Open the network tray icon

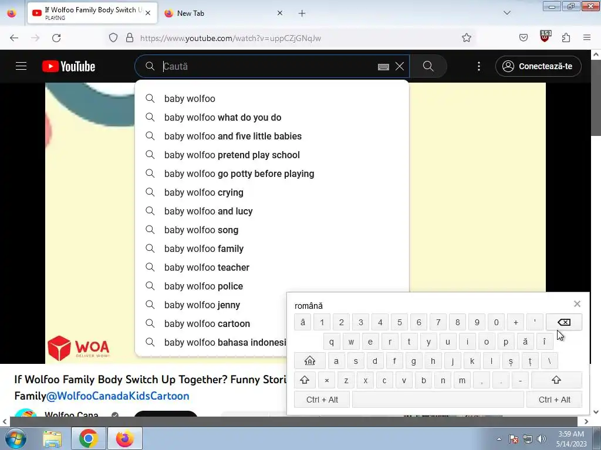(x=528, y=439)
